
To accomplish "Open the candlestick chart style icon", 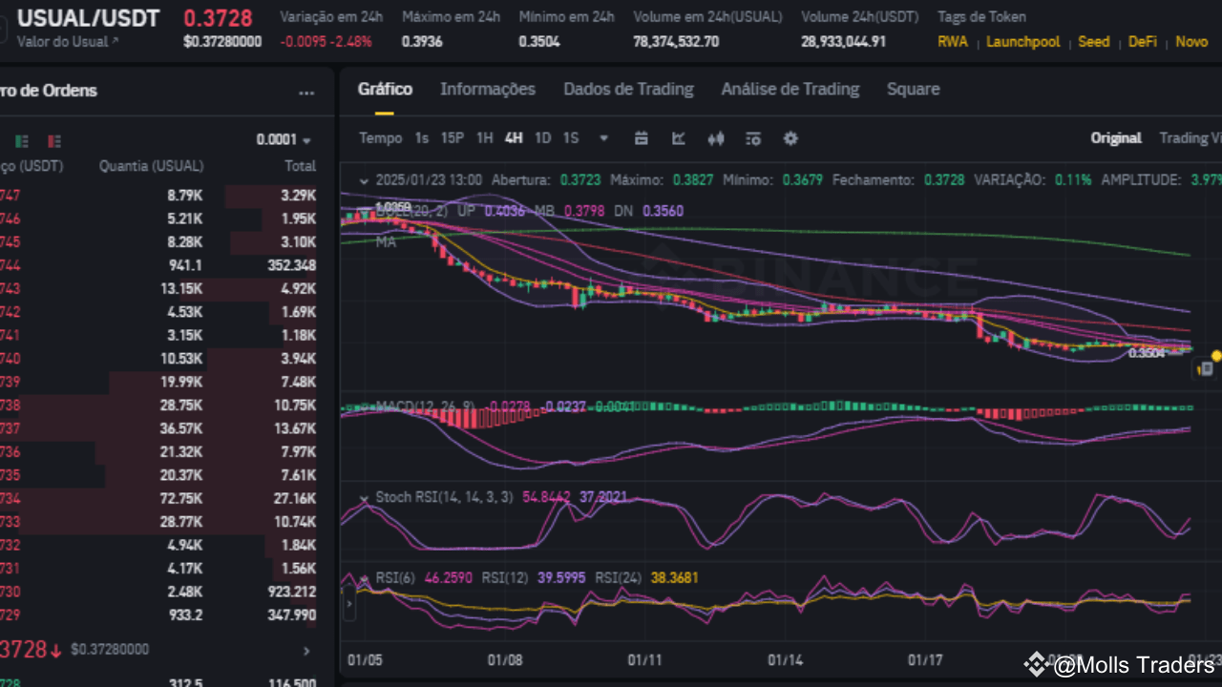I will pyautogui.click(x=716, y=138).
